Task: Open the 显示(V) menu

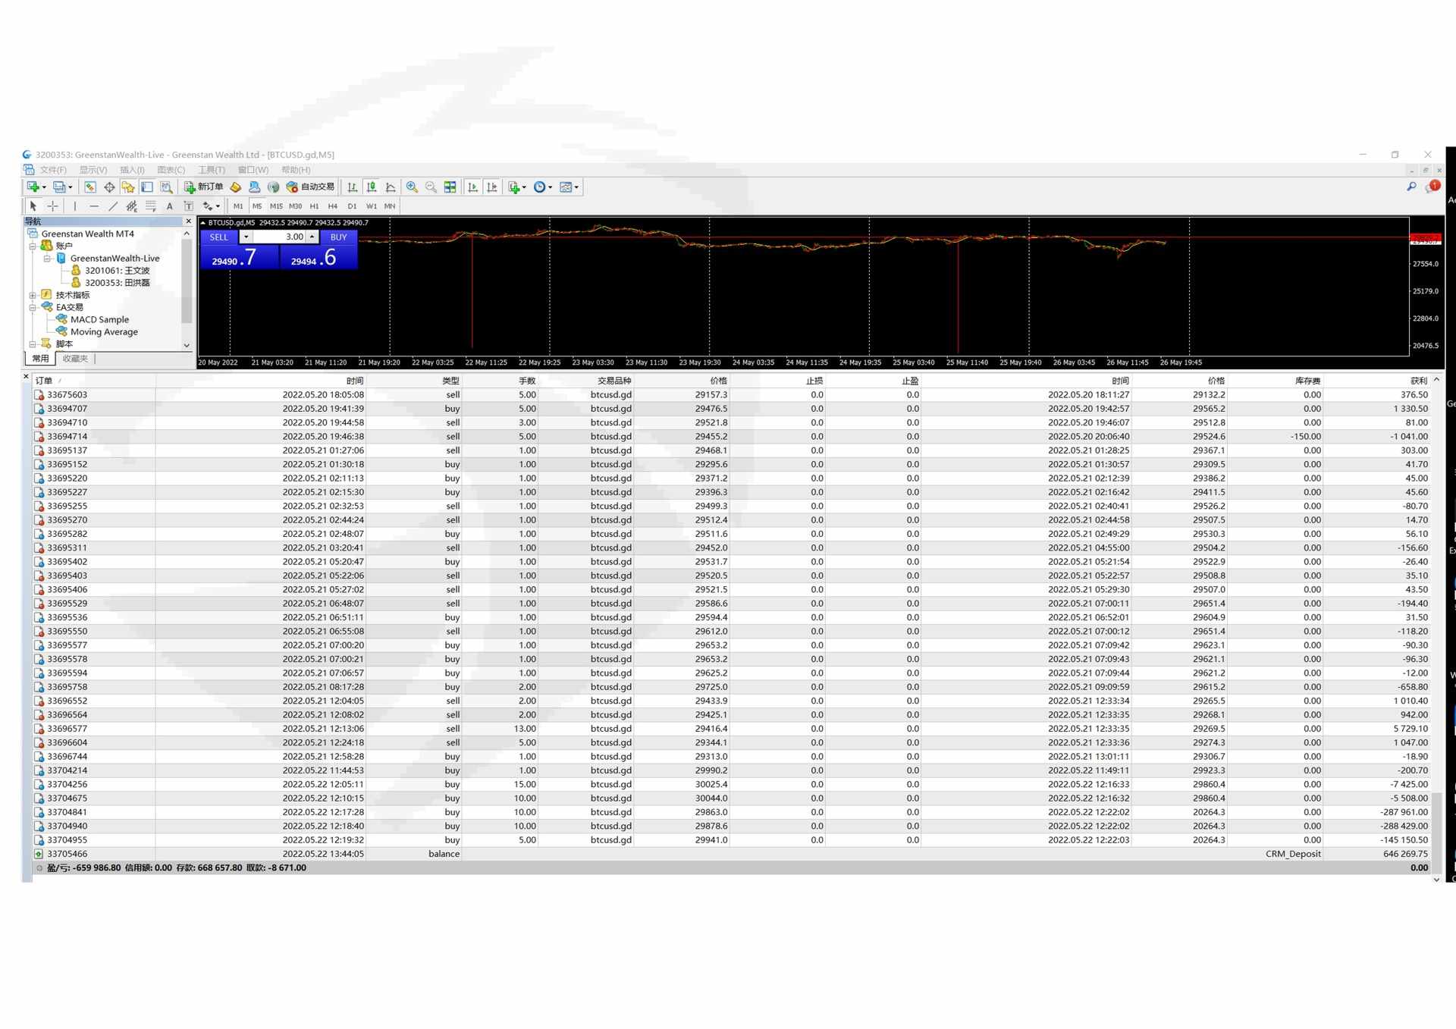Action: tap(93, 170)
